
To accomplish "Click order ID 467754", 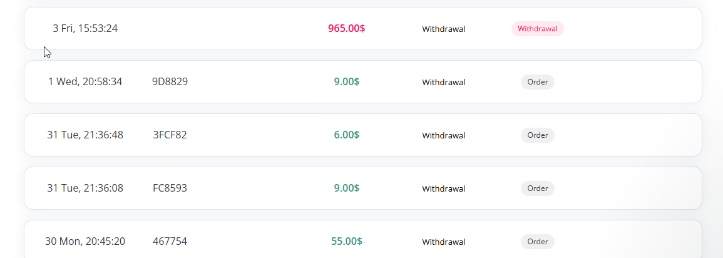I will pos(170,241).
